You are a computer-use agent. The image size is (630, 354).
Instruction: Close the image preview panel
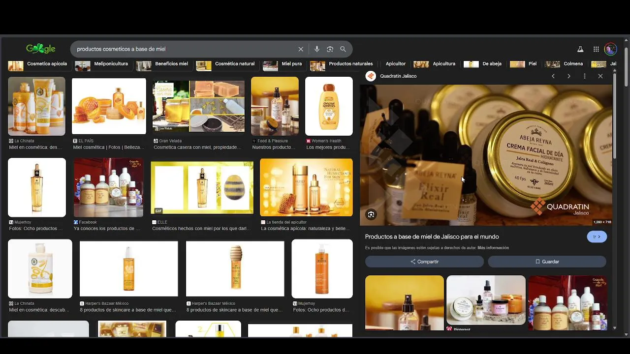click(x=600, y=76)
